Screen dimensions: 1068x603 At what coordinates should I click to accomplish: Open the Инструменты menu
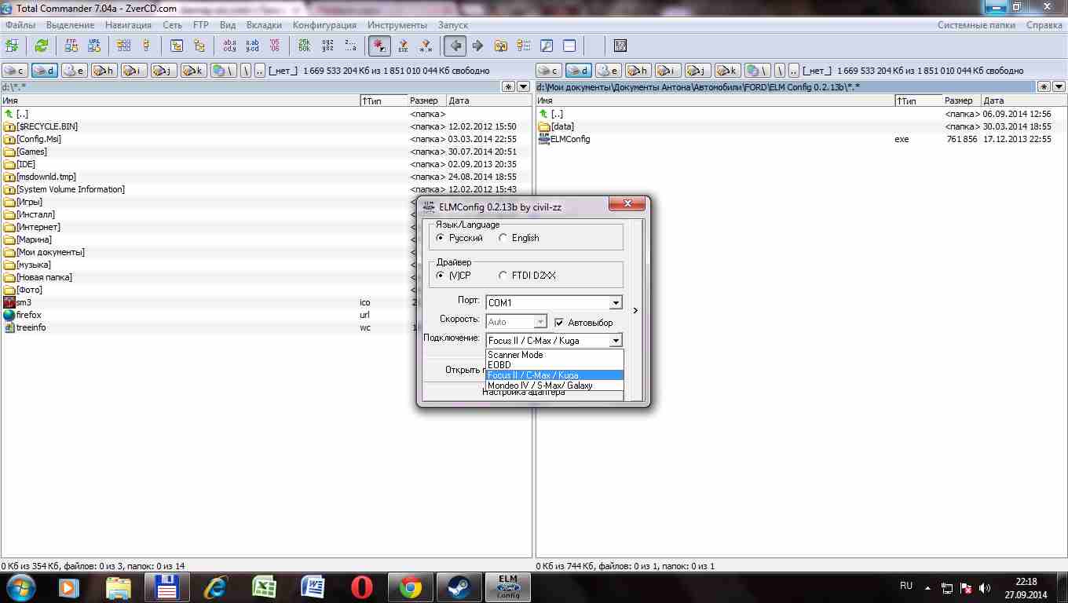[x=397, y=25]
